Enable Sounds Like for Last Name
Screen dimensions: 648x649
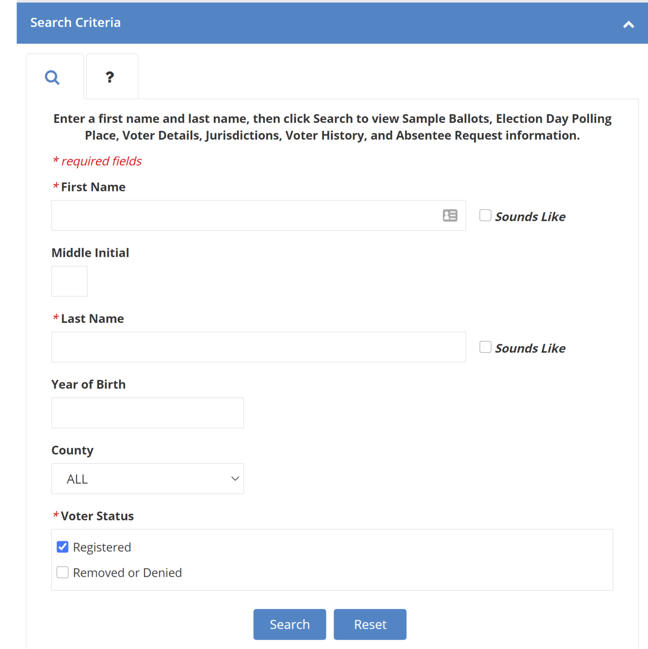485,346
